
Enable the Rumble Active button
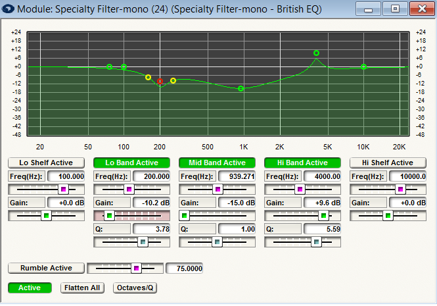46,268
